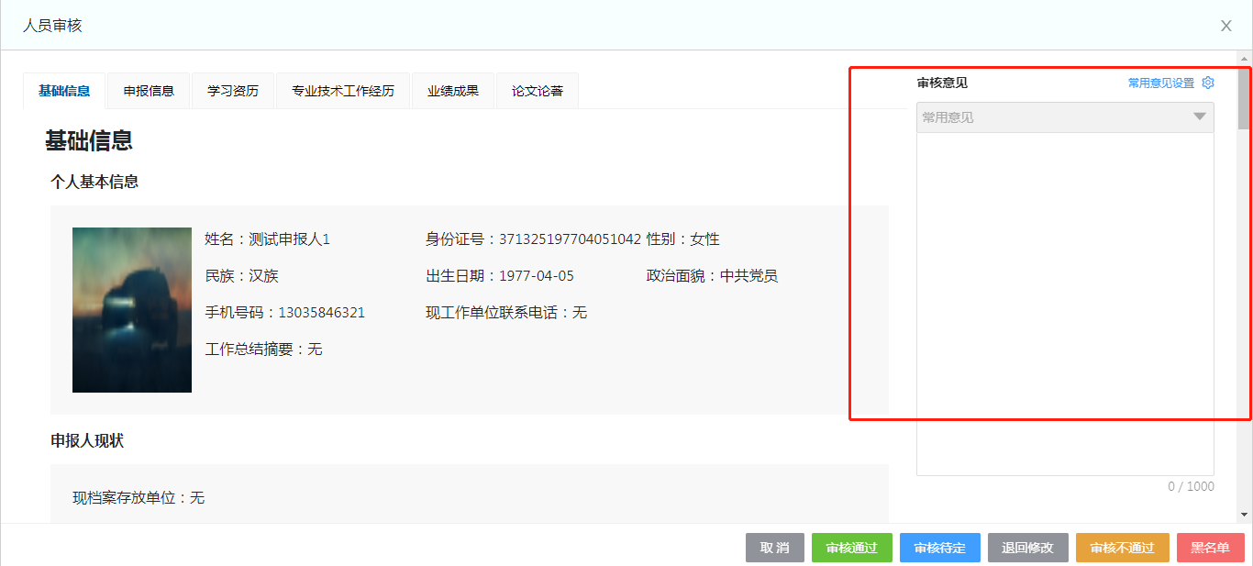The width and height of the screenshot is (1253, 566).
Task: Focus the 审核意见 text area
Action: (x=1064, y=303)
